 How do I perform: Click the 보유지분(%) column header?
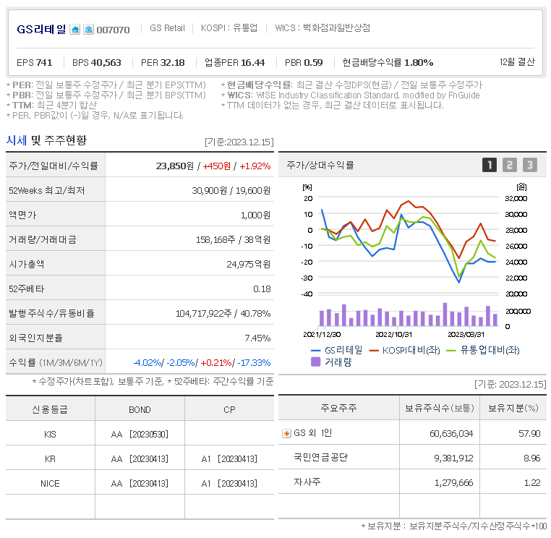tap(513, 408)
